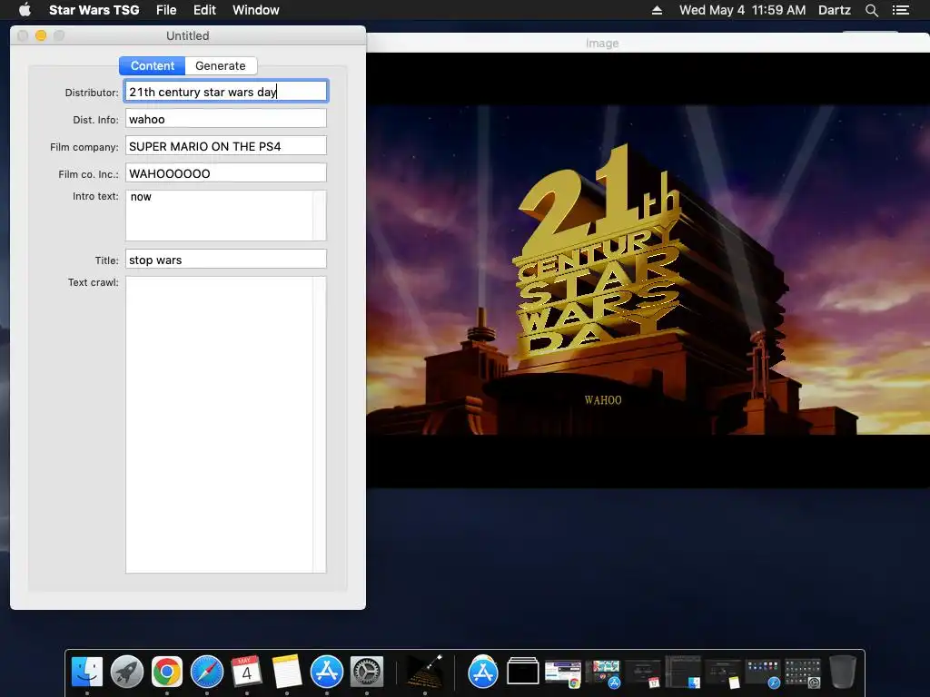Click the Intro text scrollbar track
930x697 pixels.
320,215
